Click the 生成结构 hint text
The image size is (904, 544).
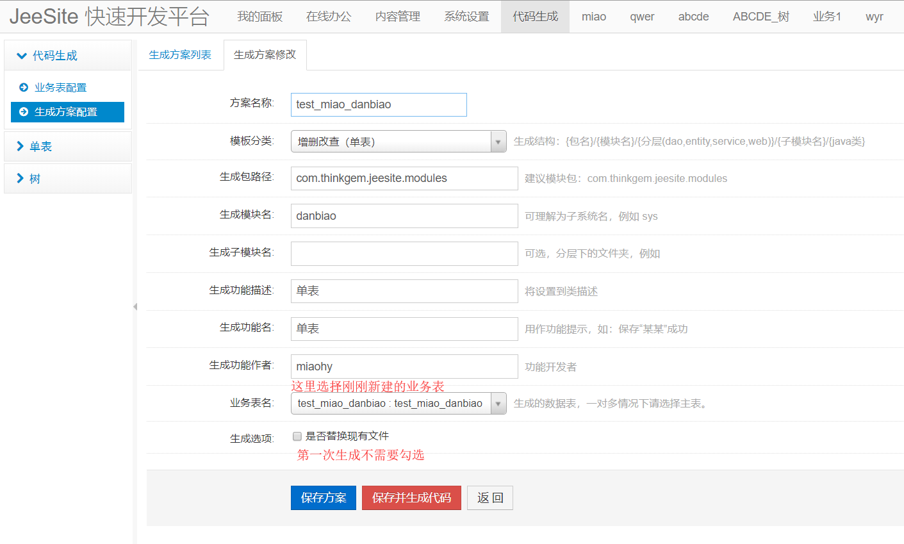point(689,142)
